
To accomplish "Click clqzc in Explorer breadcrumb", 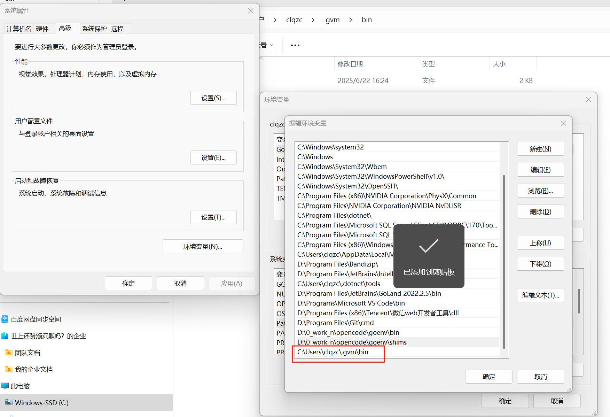I will coord(294,20).
